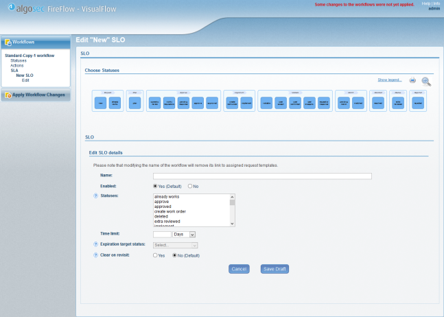The image size is (444, 317).
Task: Open Statuses in the workflow tree
Action: click(19, 60)
